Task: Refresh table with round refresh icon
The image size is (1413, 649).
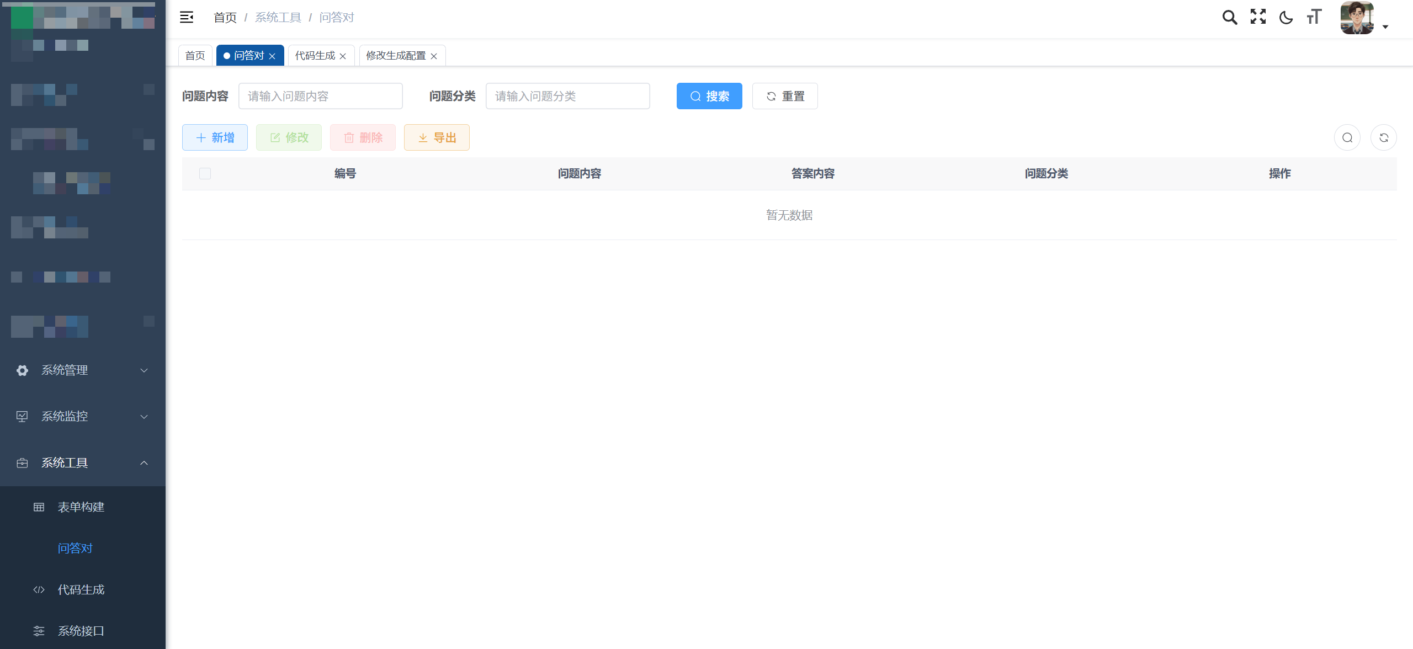Action: [x=1383, y=138]
